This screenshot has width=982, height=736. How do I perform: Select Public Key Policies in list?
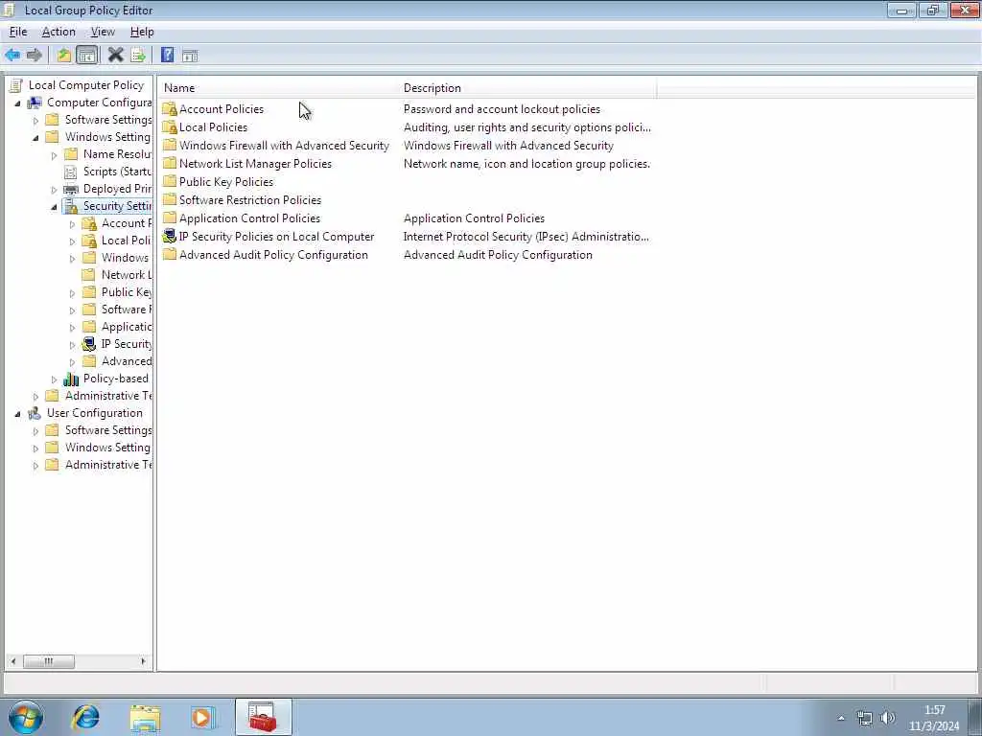click(x=226, y=182)
